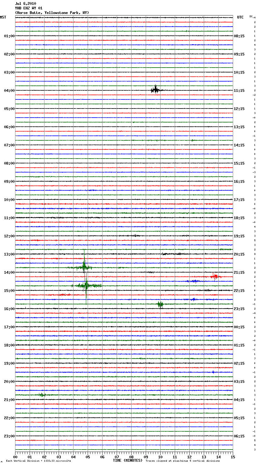
Task: Click the 15 minute tick on the bottom axis
Action: tap(233, 457)
